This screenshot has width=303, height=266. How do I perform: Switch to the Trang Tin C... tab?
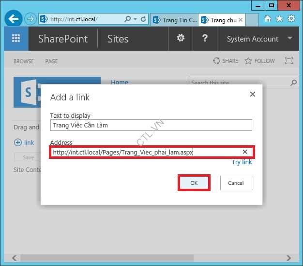(x=174, y=20)
